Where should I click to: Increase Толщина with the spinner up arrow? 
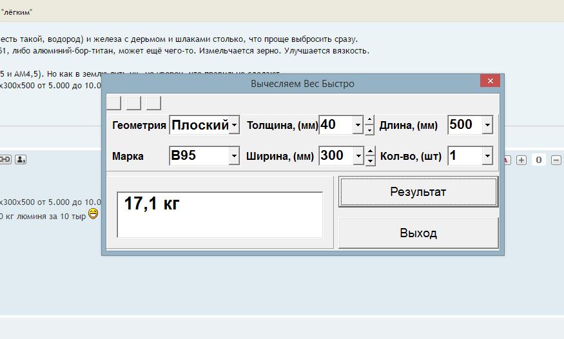[369, 120]
